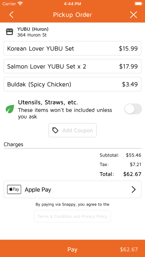Open the Korean Lover YUBU Set item
This screenshot has height=257, width=145.
tap(72, 48)
